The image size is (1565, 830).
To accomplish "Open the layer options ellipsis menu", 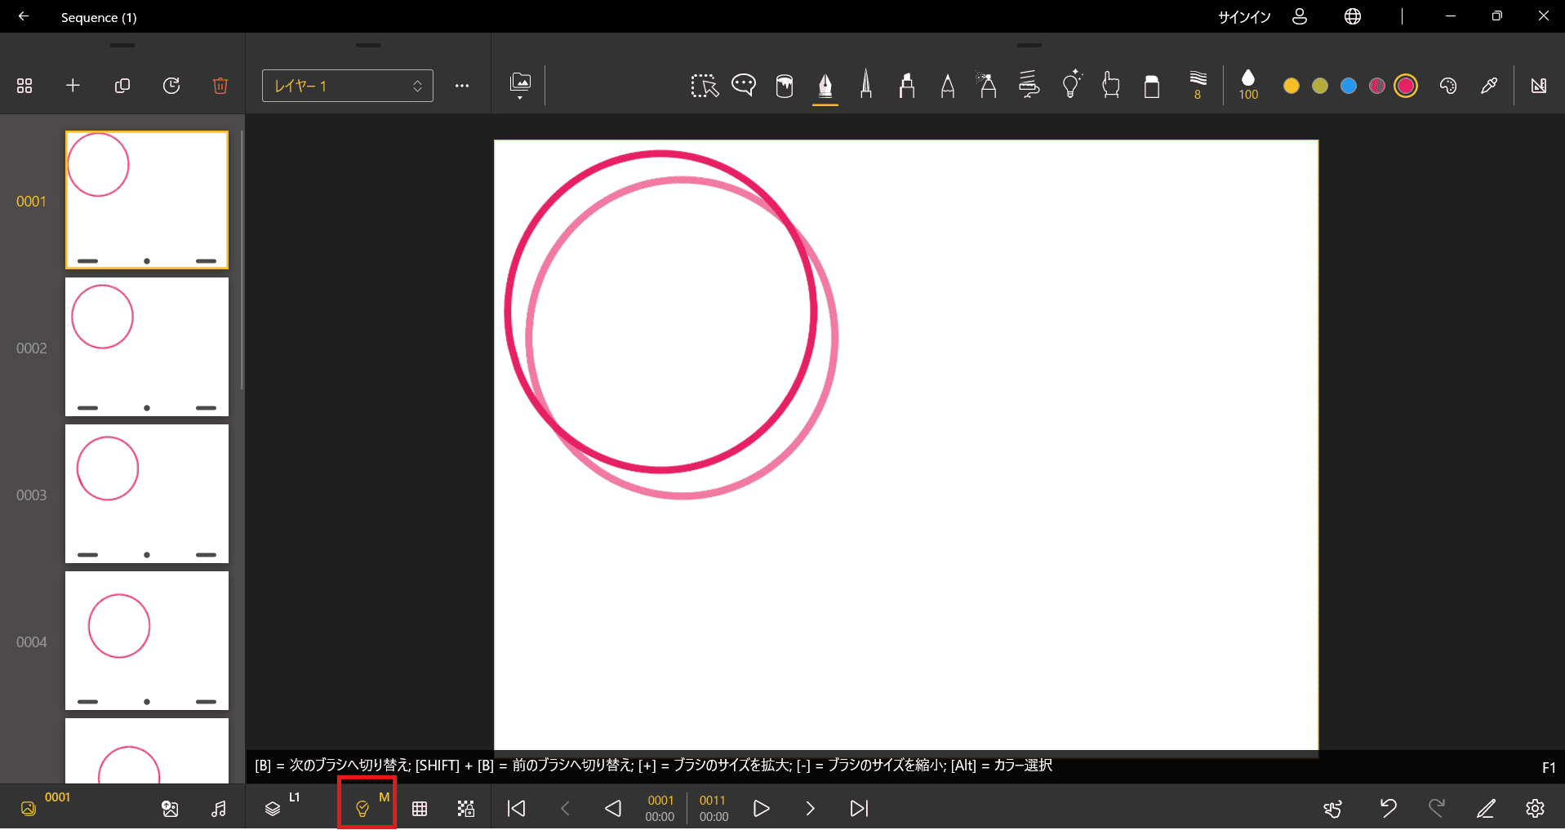I will coord(462,85).
